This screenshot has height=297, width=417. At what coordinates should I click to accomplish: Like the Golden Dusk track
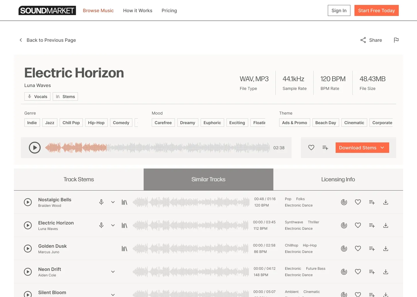[x=358, y=249]
